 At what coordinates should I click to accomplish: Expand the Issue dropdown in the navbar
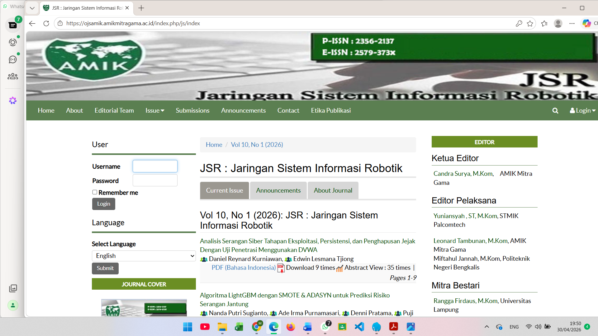click(155, 110)
